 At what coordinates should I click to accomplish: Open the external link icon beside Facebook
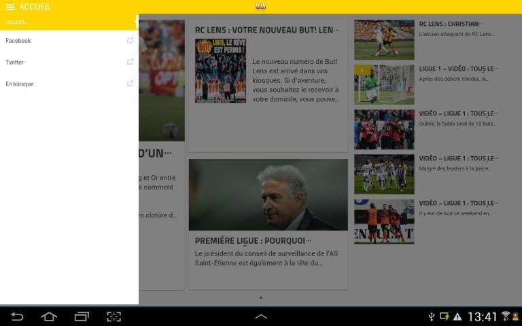point(130,41)
